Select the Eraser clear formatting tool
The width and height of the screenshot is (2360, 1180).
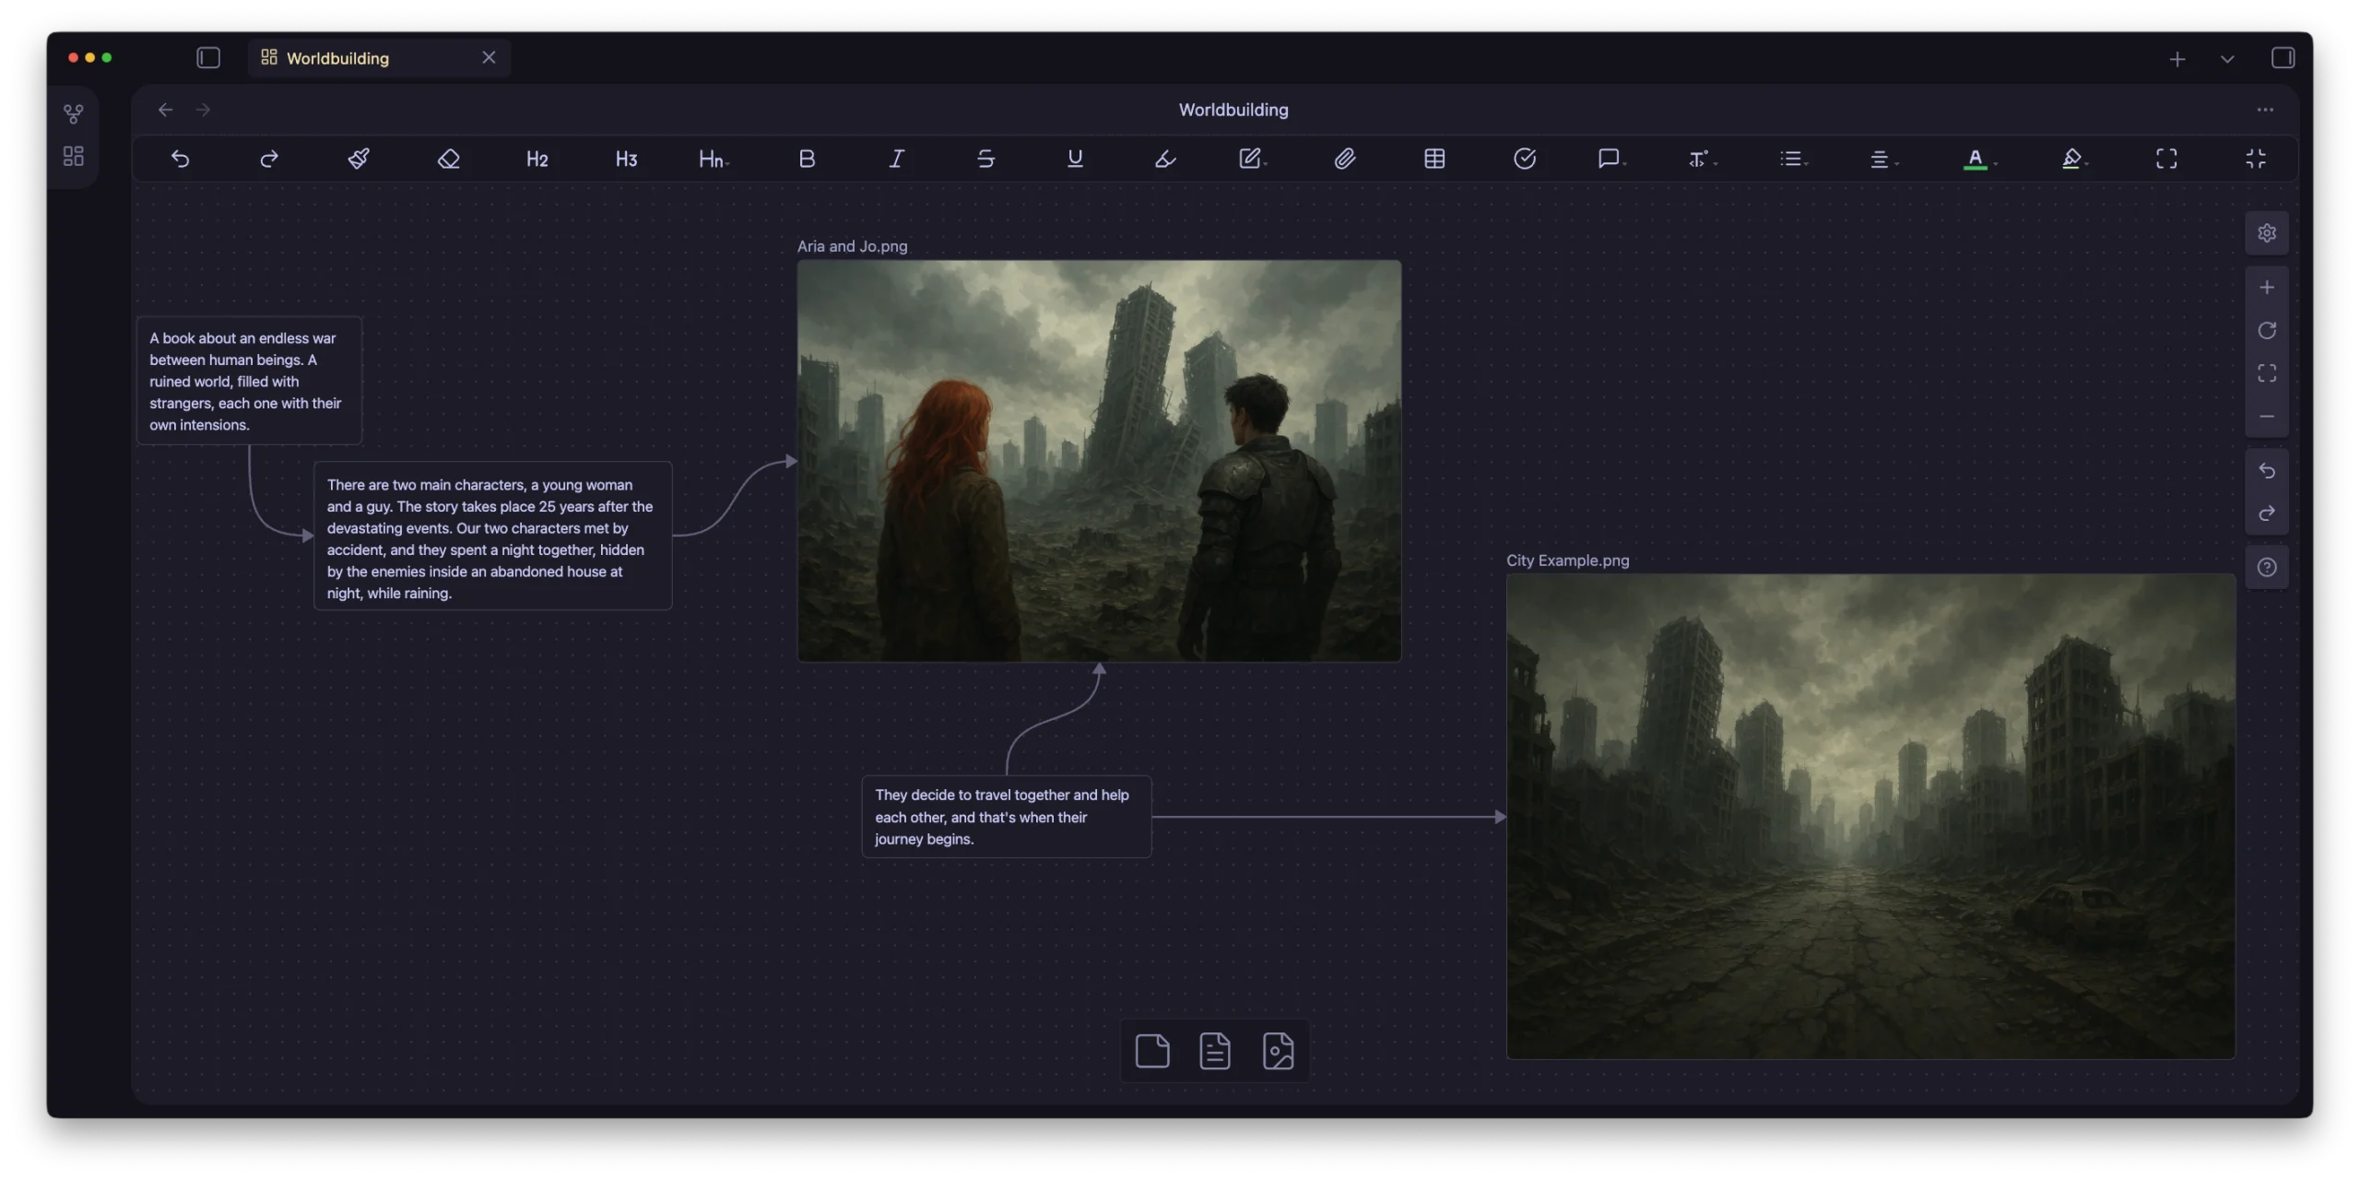[448, 159]
